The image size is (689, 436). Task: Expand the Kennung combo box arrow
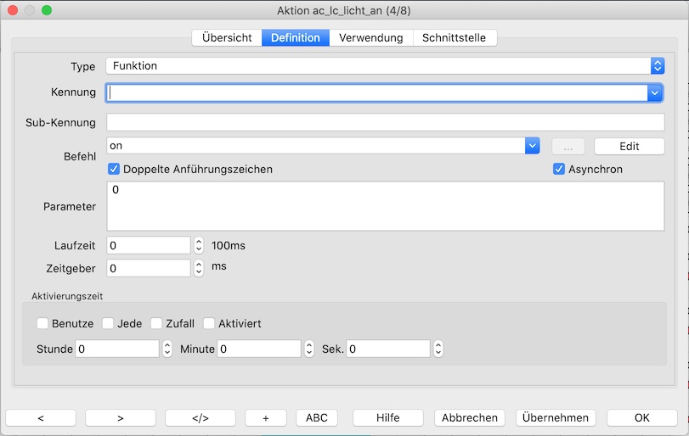654,92
